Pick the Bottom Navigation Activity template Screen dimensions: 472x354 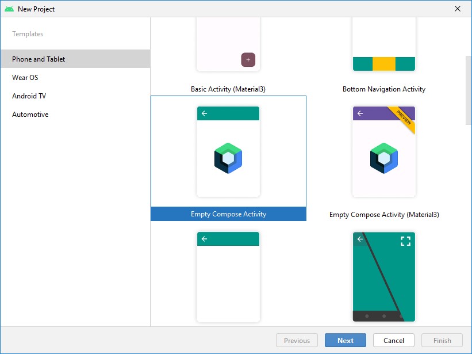click(x=384, y=89)
